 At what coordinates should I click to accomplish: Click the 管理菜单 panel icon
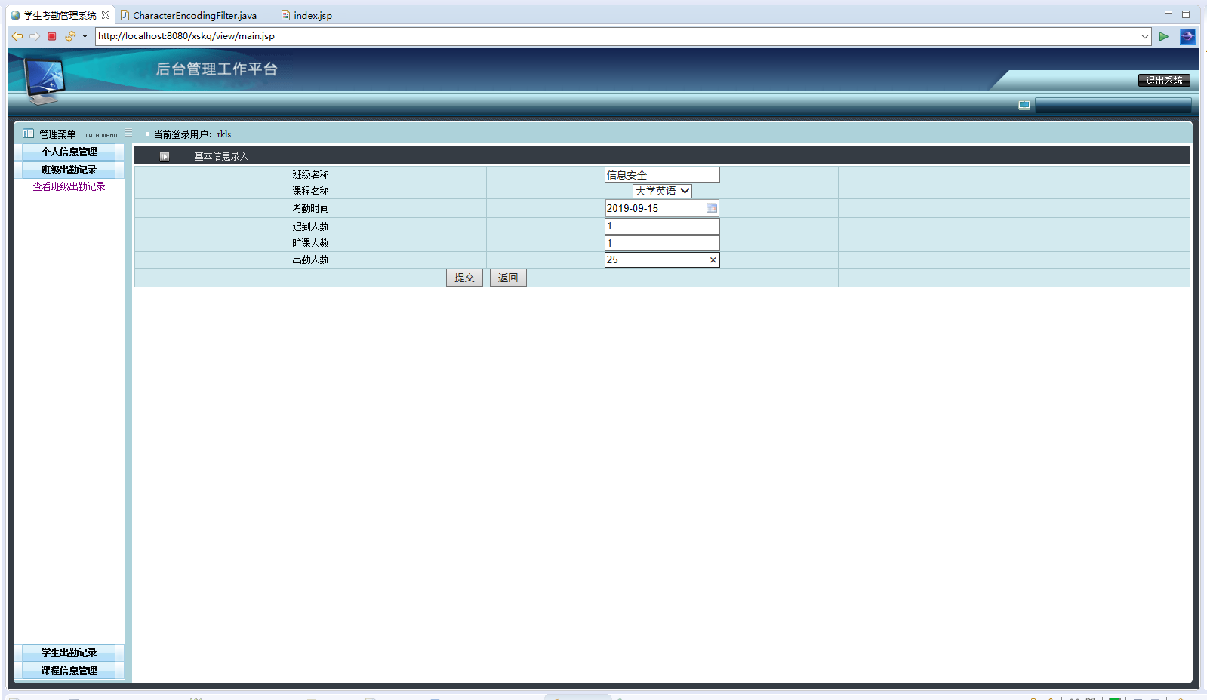(x=28, y=134)
